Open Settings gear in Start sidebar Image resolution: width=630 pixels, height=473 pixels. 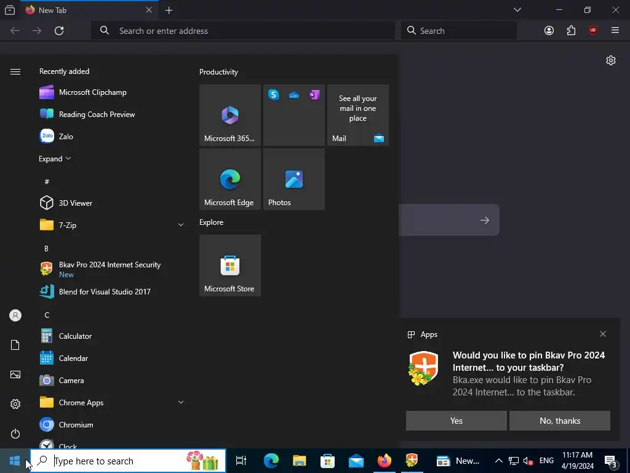15,404
